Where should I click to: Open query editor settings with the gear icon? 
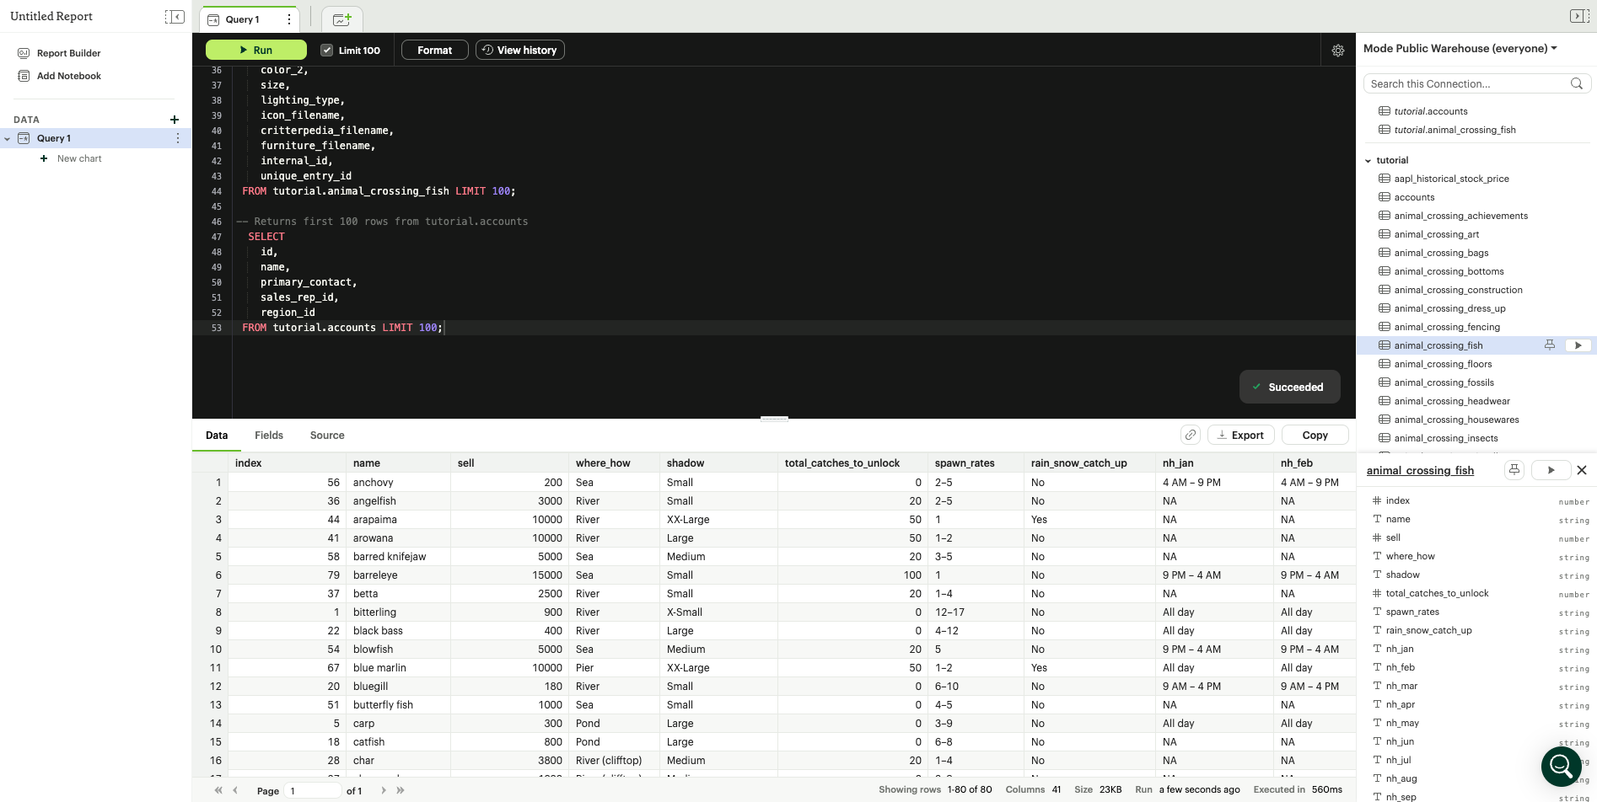(x=1337, y=51)
